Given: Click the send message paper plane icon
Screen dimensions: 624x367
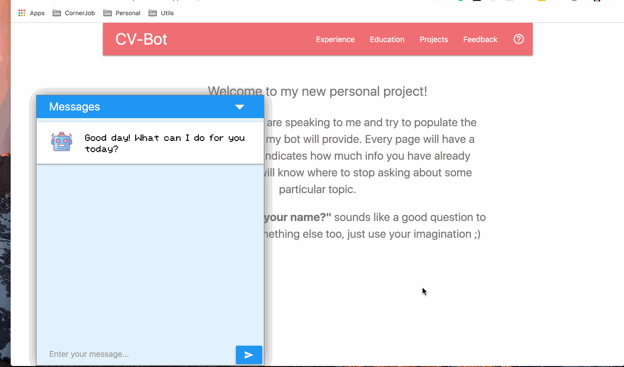Looking at the screenshot, I should 249,354.
